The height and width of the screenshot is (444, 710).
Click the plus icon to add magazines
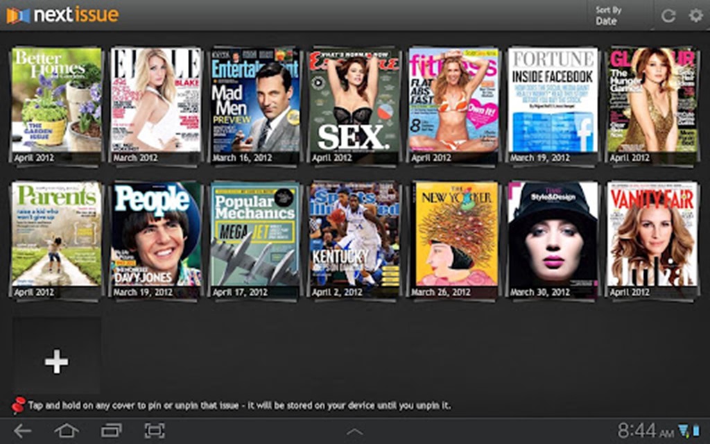pyautogui.click(x=56, y=361)
